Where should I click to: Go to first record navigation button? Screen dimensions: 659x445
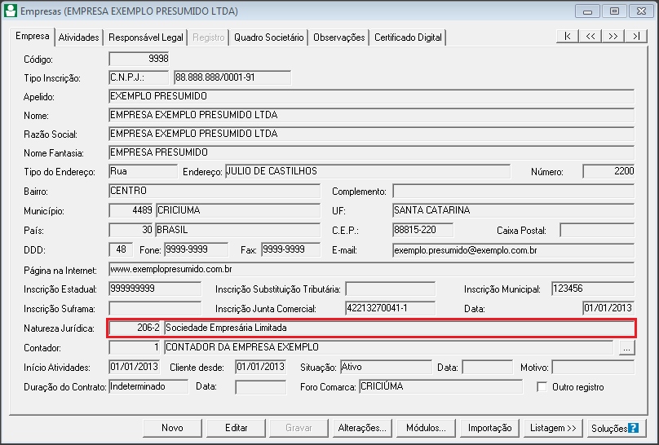tap(568, 37)
